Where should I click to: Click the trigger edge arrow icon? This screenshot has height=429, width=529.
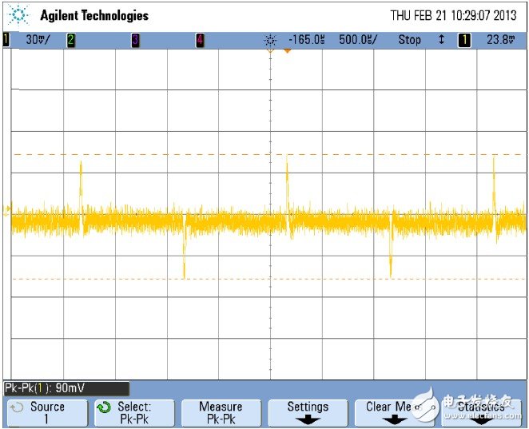441,39
